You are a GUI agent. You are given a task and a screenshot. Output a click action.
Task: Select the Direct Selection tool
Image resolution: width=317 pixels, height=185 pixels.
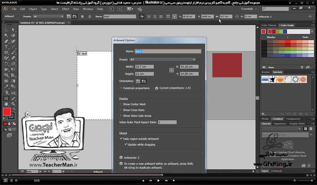pos(13,30)
